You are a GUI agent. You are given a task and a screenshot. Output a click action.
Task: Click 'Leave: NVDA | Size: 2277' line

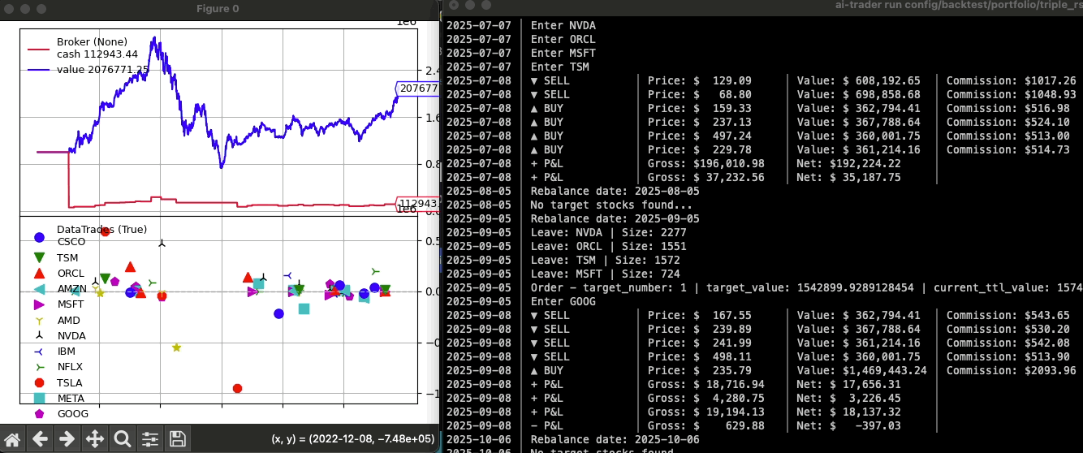609,232
